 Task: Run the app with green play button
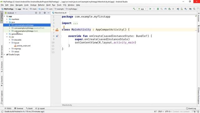click(150, 9)
